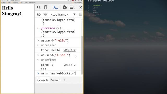Change DevTools dock side icon
The width and height of the screenshot is (167, 94).
tap(72, 7)
